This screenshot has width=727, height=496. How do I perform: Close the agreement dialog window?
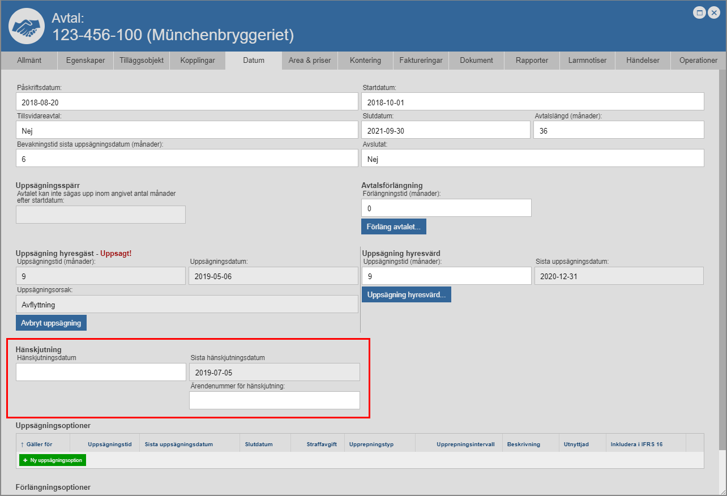tap(713, 12)
